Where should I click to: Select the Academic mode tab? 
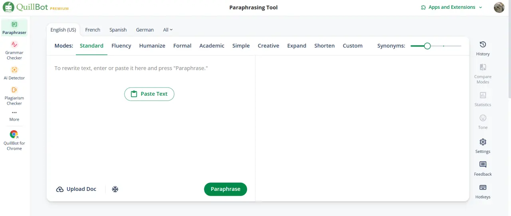pyautogui.click(x=212, y=46)
